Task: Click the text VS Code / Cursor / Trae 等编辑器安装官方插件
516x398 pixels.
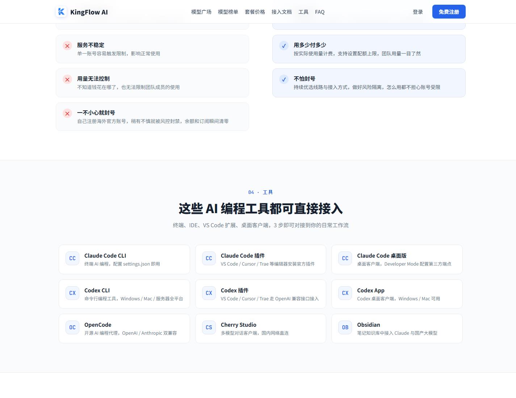Action: pos(268,264)
